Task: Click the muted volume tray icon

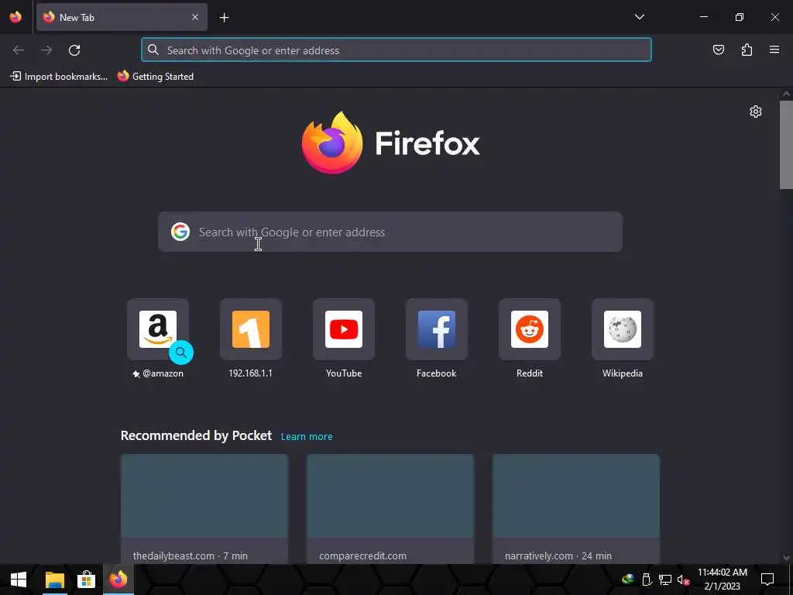Action: point(683,580)
